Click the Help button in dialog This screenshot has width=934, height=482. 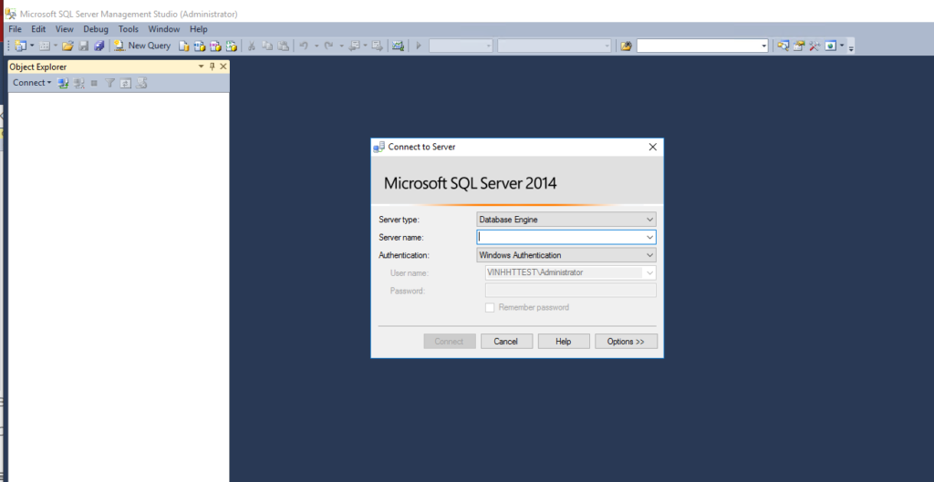pos(563,342)
